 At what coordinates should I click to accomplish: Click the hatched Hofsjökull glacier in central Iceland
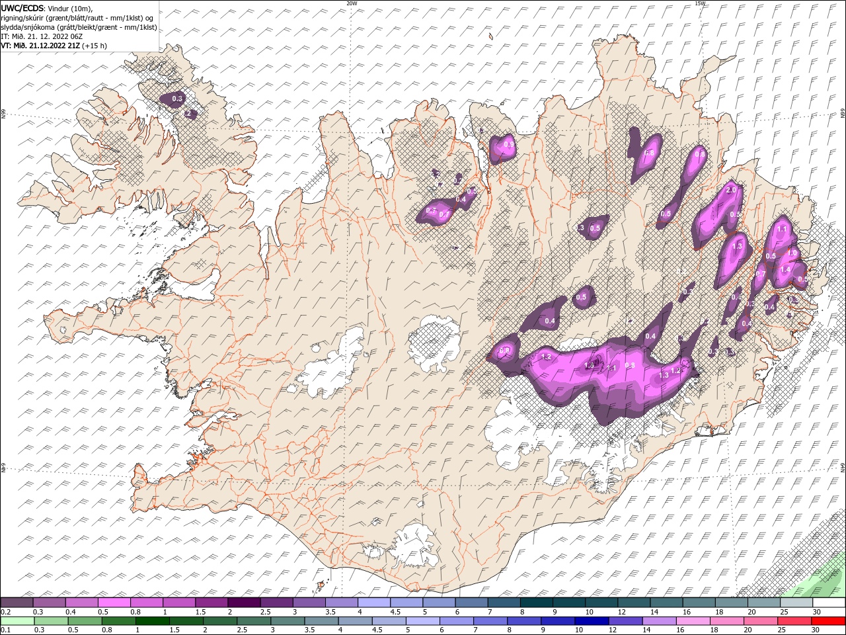click(434, 344)
